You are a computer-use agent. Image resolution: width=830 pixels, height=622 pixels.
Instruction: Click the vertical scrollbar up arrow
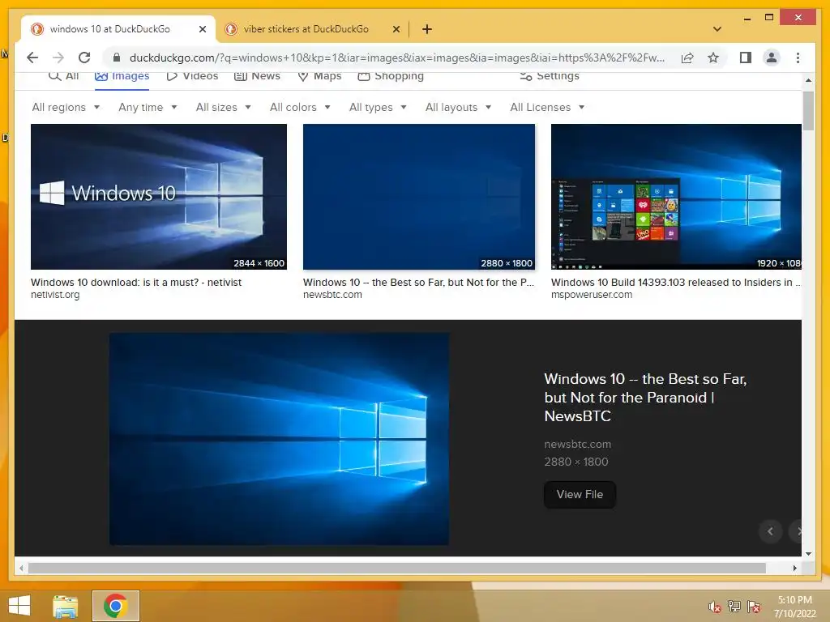[808, 80]
